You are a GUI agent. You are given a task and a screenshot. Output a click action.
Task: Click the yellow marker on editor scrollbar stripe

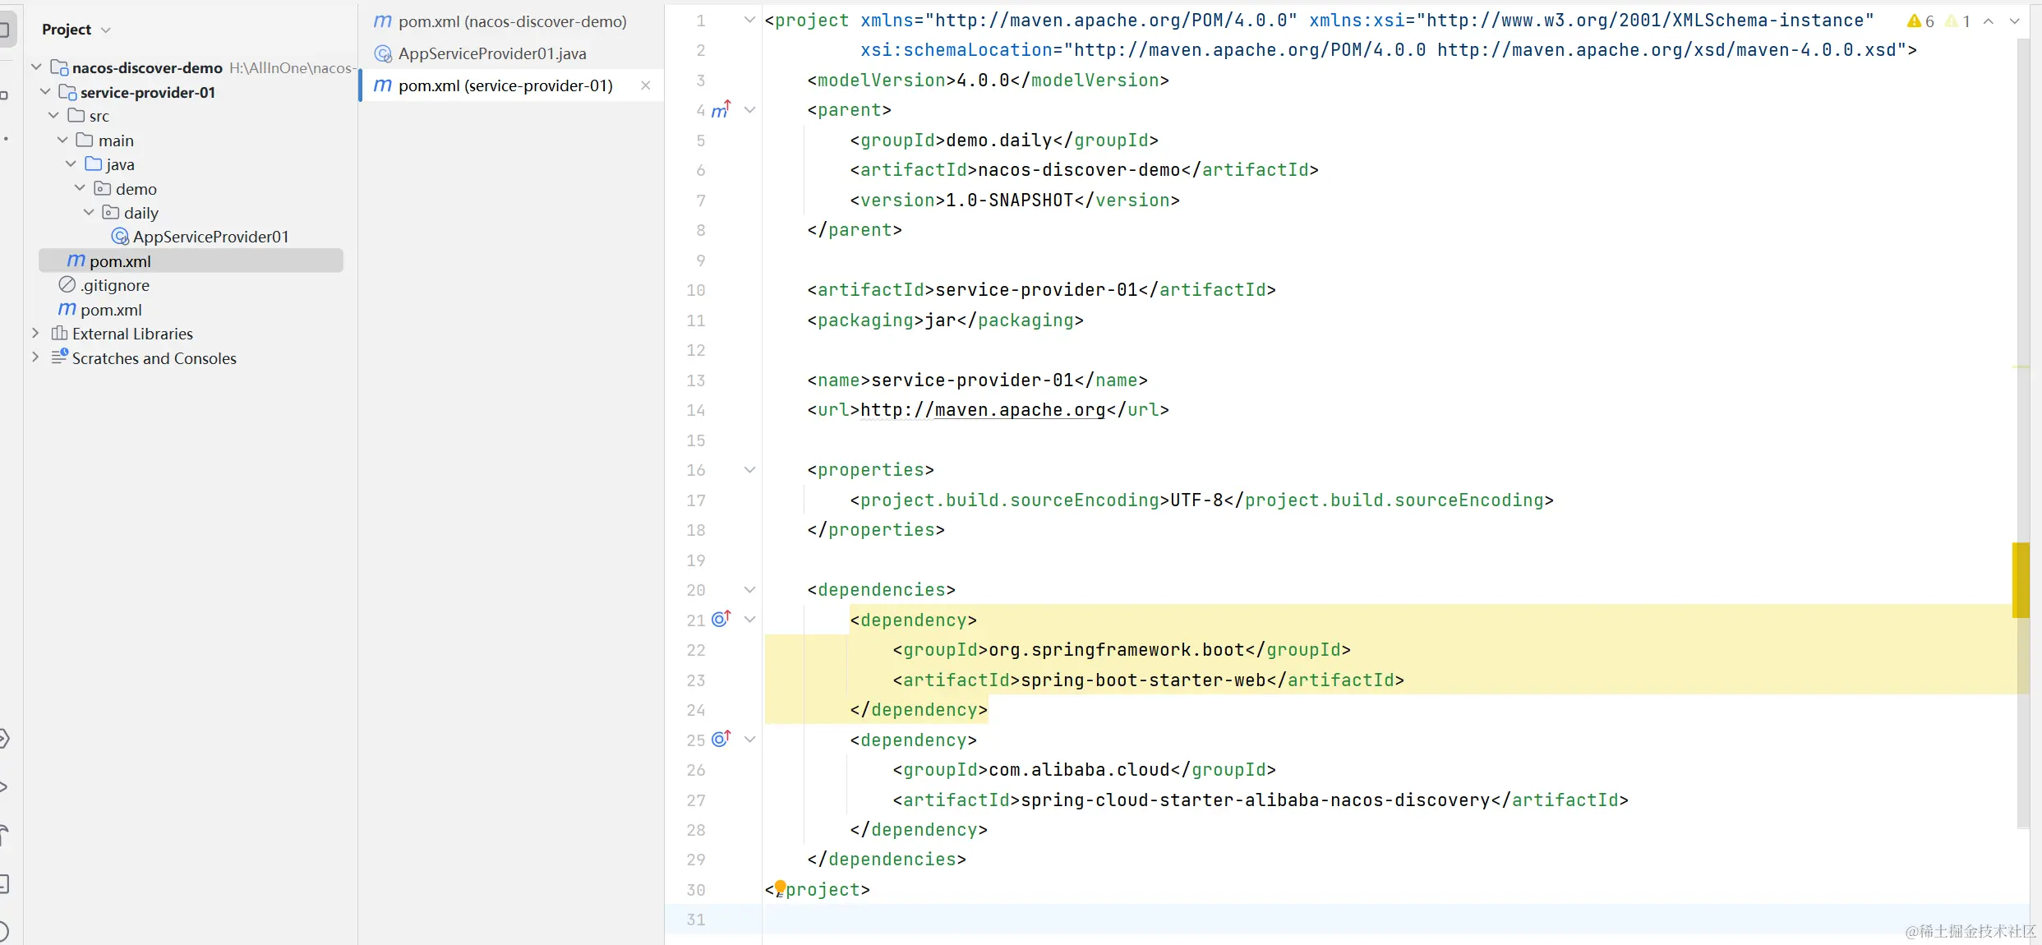coord(2021,579)
